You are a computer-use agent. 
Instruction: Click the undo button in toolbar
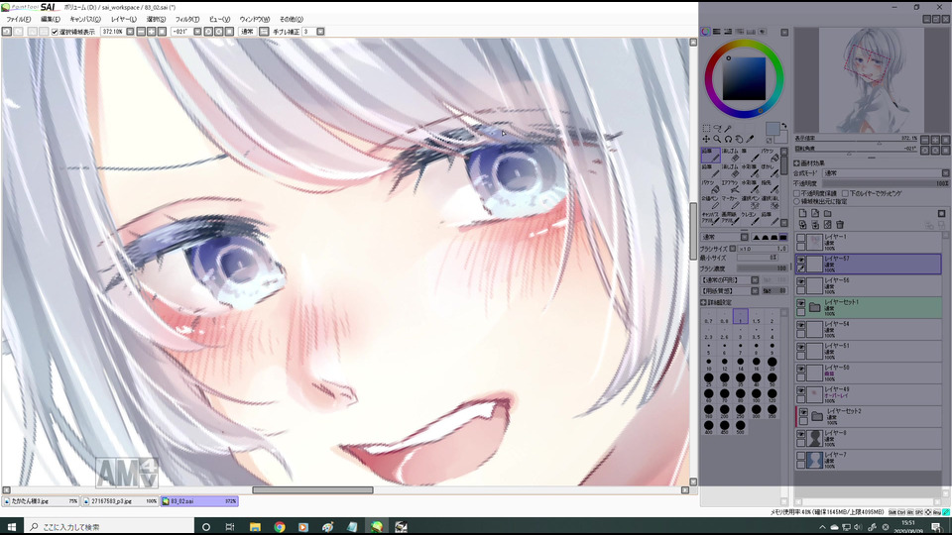7,32
